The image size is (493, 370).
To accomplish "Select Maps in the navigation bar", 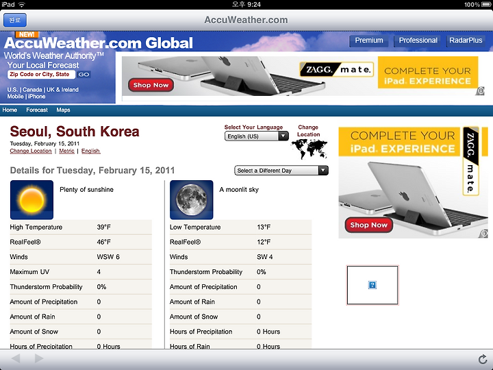I will pyautogui.click(x=63, y=110).
